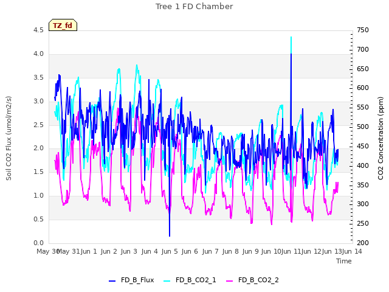Toggle the FD_B_CO2_1 legend entry
The image size is (389, 292).
pos(190,280)
